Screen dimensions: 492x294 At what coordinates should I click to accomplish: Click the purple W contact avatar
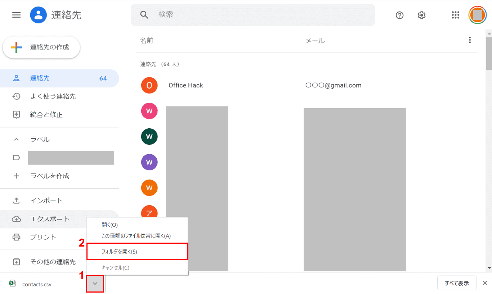[x=149, y=162]
